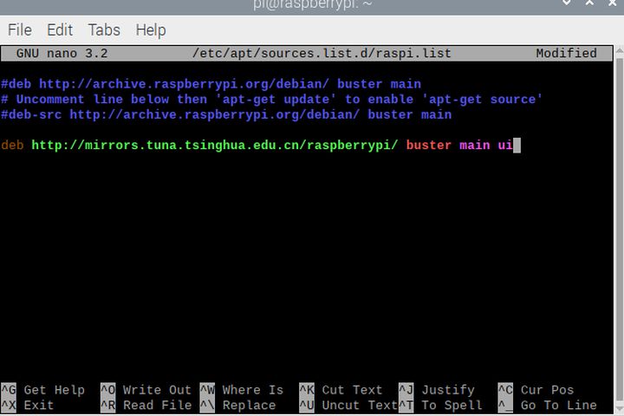
Task: Click the '#deb-src' commented line
Action: tap(226, 114)
